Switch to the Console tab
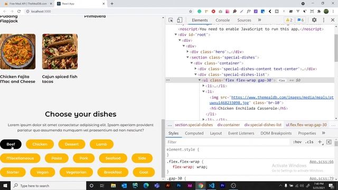The width and height of the screenshot is (338, 190). 222,20
